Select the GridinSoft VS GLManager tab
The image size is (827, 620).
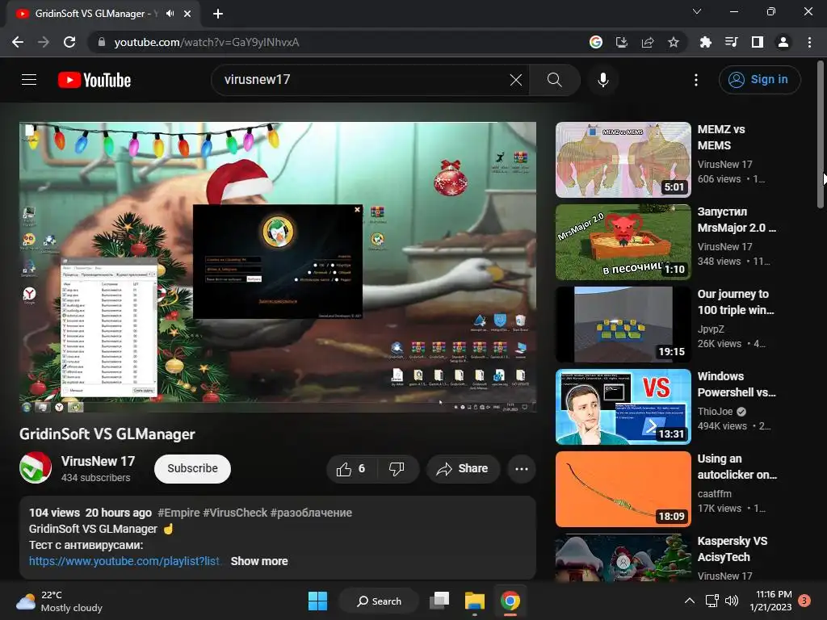(x=103, y=14)
